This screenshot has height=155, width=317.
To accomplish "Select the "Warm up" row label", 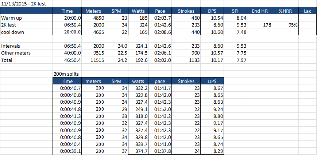I will pos(11,17).
